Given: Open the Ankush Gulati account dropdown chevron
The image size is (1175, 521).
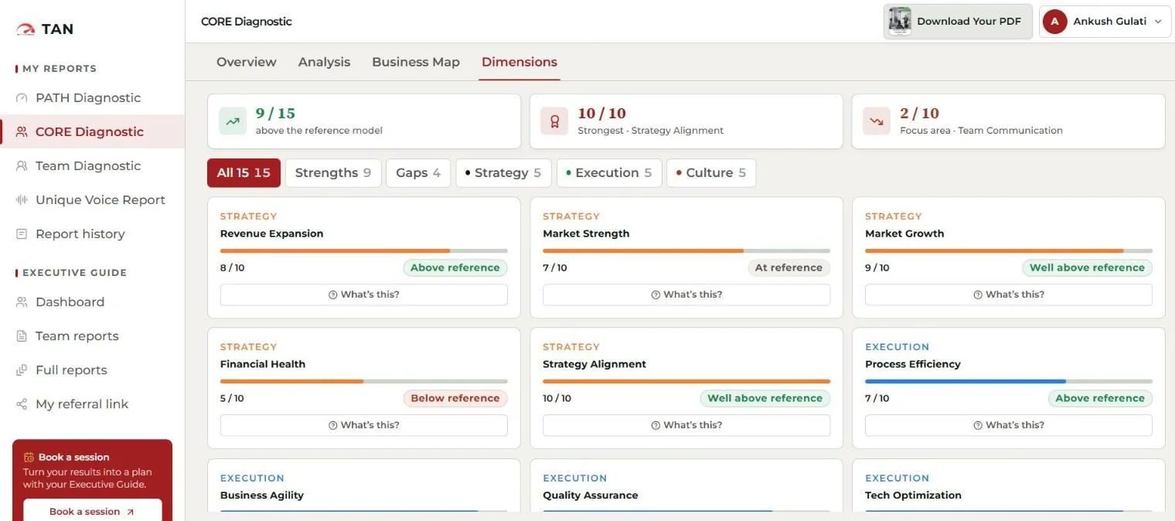Looking at the screenshot, I should pyautogui.click(x=1158, y=22).
